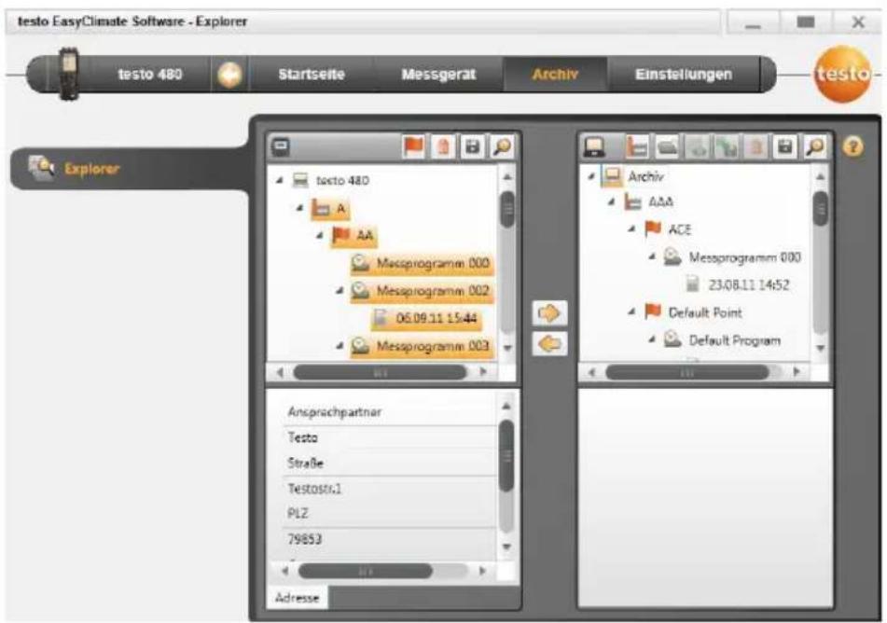Select the Adresse tab at bottom
This screenshot has width=887, height=623.
pyautogui.click(x=297, y=598)
